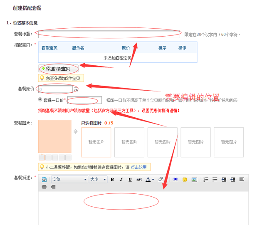The height and width of the screenshot is (225, 262).
Task: Select the first 暂无图片 image slot
Action: pos(96,142)
